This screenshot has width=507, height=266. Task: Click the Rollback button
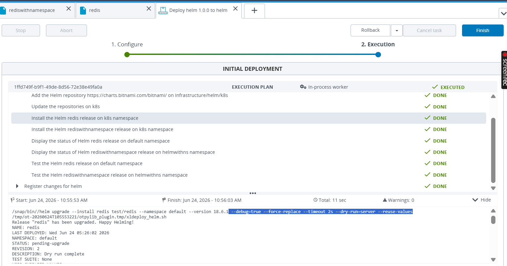[x=370, y=30]
